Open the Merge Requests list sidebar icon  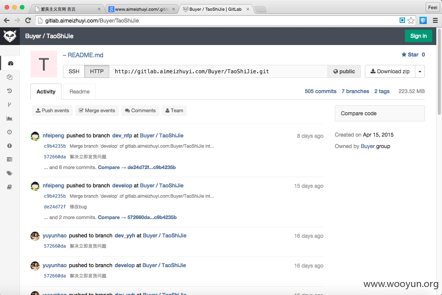[x=10, y=160]
